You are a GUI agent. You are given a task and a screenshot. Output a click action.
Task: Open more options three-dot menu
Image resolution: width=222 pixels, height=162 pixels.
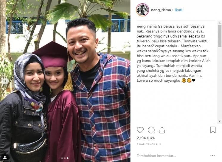pos(212,156)
